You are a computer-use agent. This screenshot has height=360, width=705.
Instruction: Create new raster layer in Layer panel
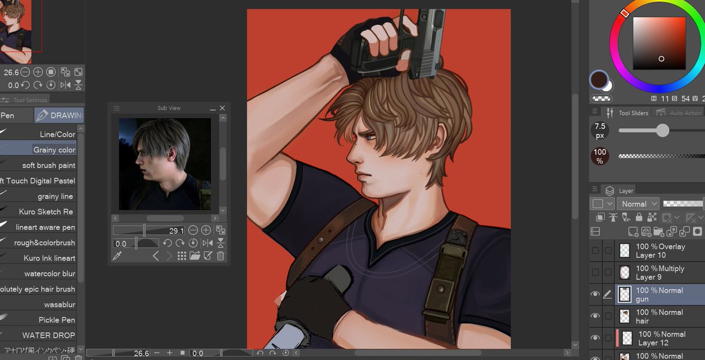pos(633,232)
